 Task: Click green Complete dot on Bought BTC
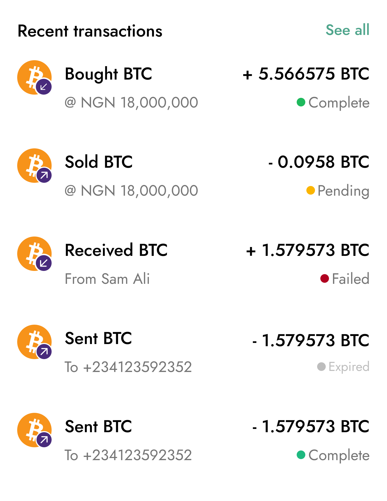(x=301, y=102)
